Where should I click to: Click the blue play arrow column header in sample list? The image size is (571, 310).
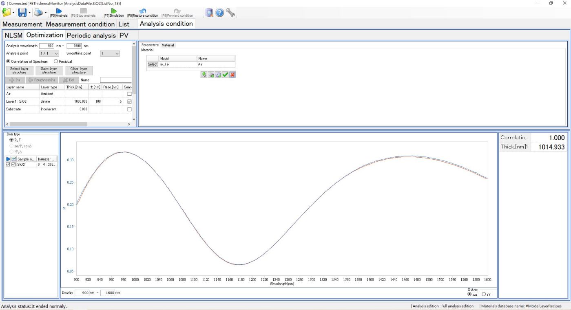[8, 159]
